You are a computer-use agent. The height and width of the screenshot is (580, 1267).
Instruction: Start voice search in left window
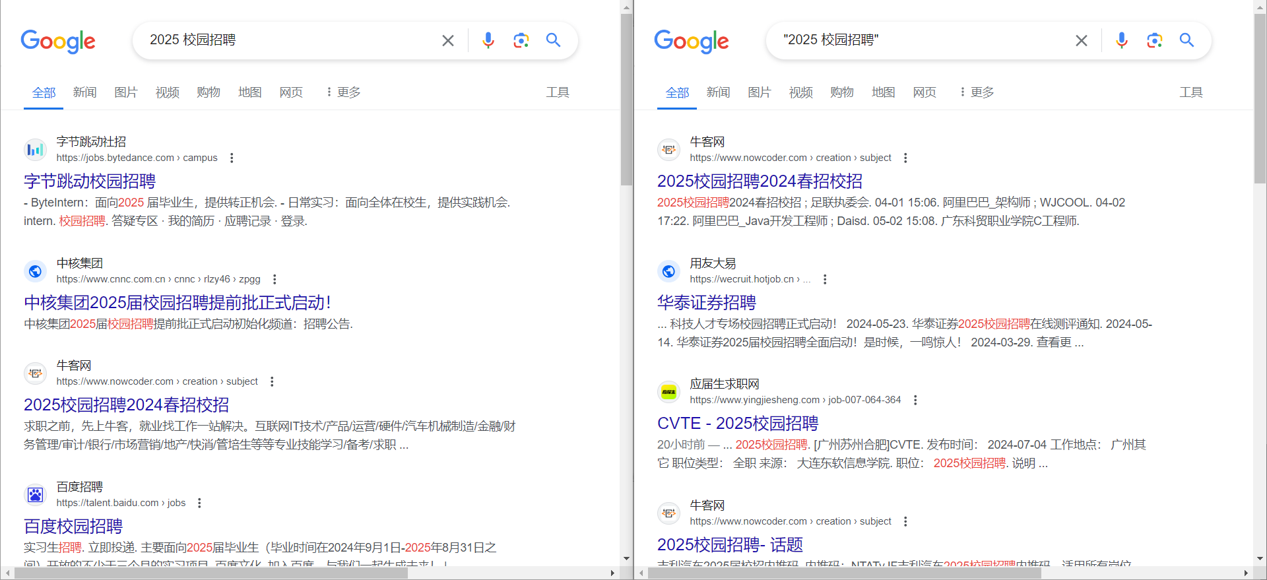tap(488, 41)
